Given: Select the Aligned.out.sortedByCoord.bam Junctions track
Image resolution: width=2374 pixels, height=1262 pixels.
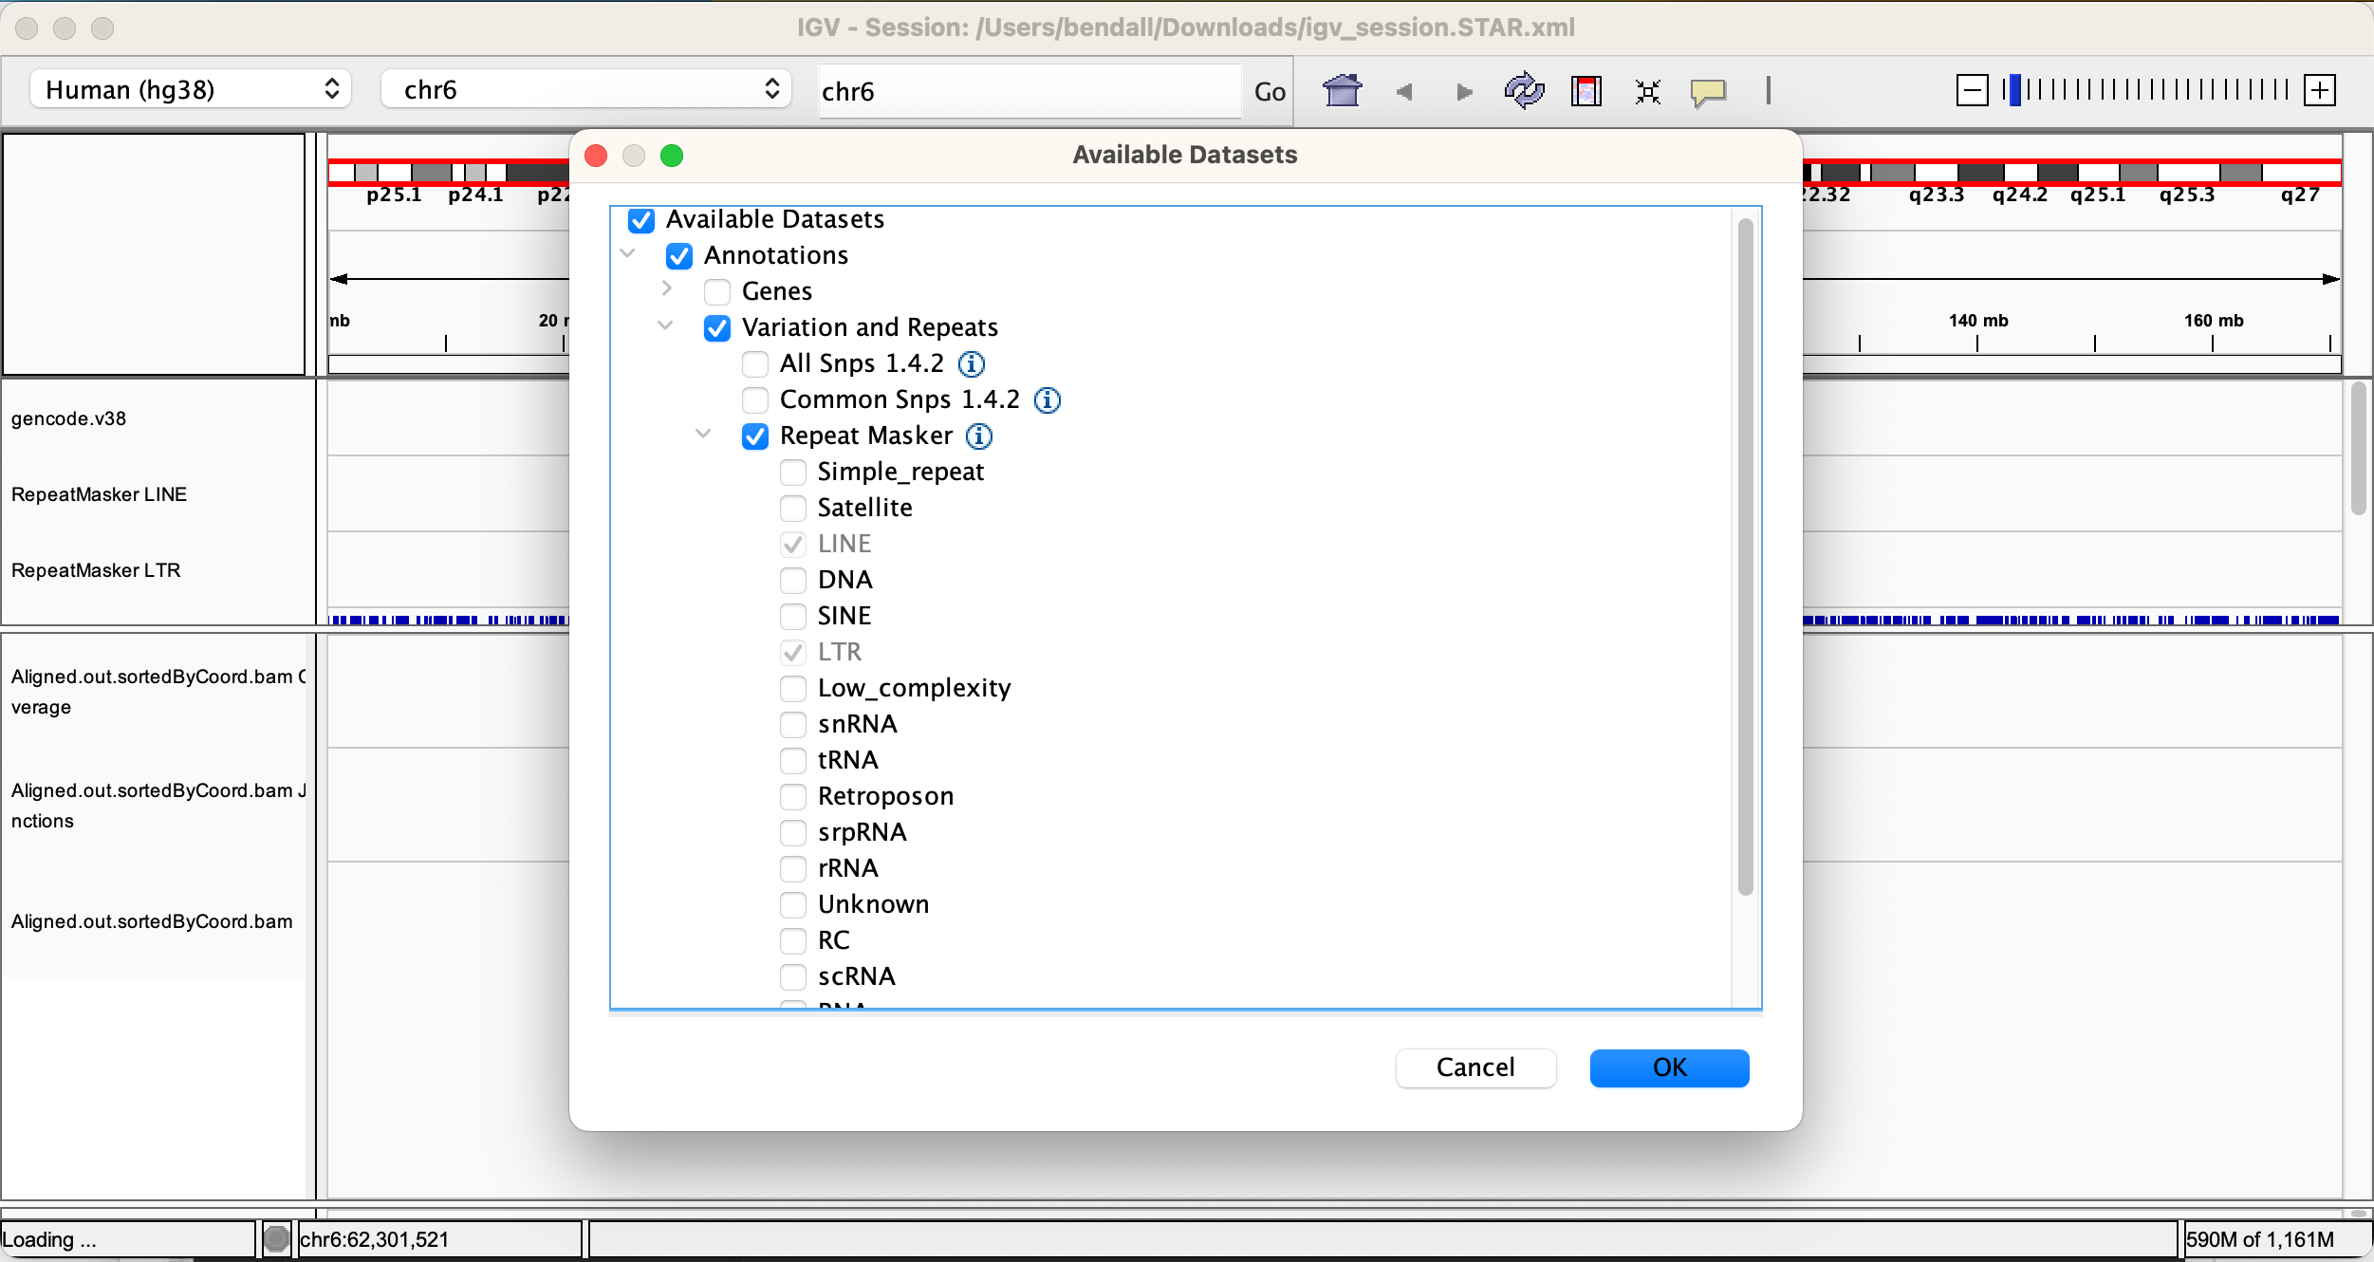Looking at the screenshot, I should [x=158, y=806].
